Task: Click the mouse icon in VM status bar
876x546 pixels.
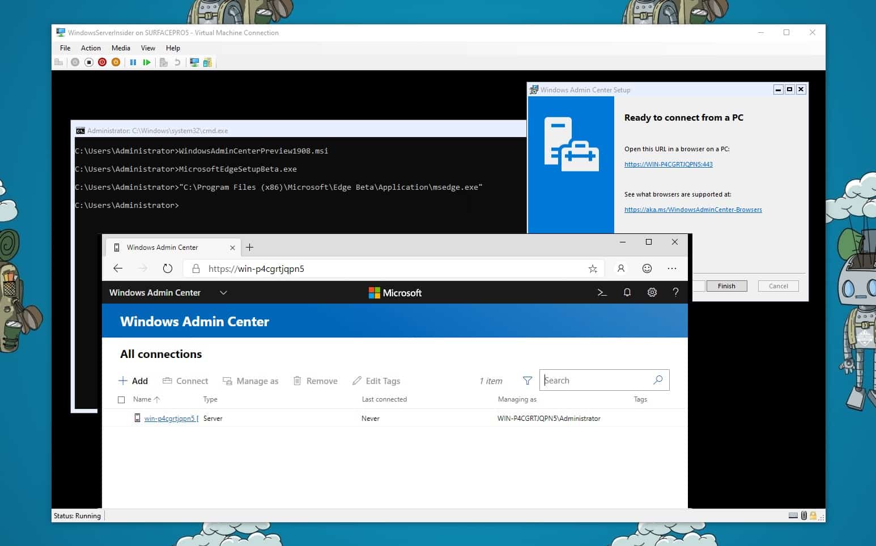Action: coord(803,515)
